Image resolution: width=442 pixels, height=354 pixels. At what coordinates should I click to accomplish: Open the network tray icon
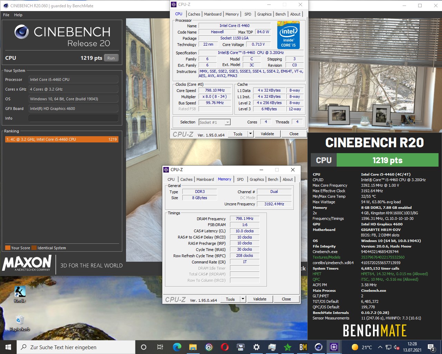pos(388,347)
